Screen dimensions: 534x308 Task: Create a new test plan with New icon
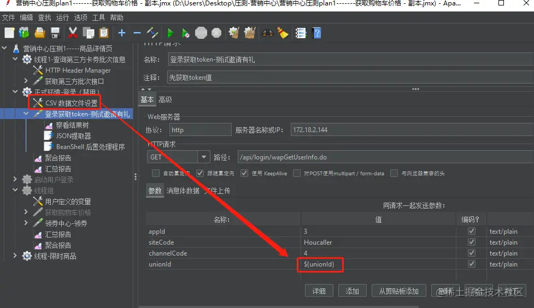coord(9,33)
